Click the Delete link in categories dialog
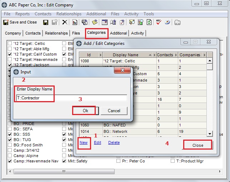230x182 pixels. [x=114, y=142]
